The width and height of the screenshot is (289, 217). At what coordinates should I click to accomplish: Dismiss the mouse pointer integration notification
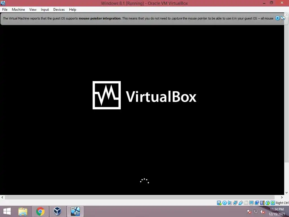(x=277, y=18)
